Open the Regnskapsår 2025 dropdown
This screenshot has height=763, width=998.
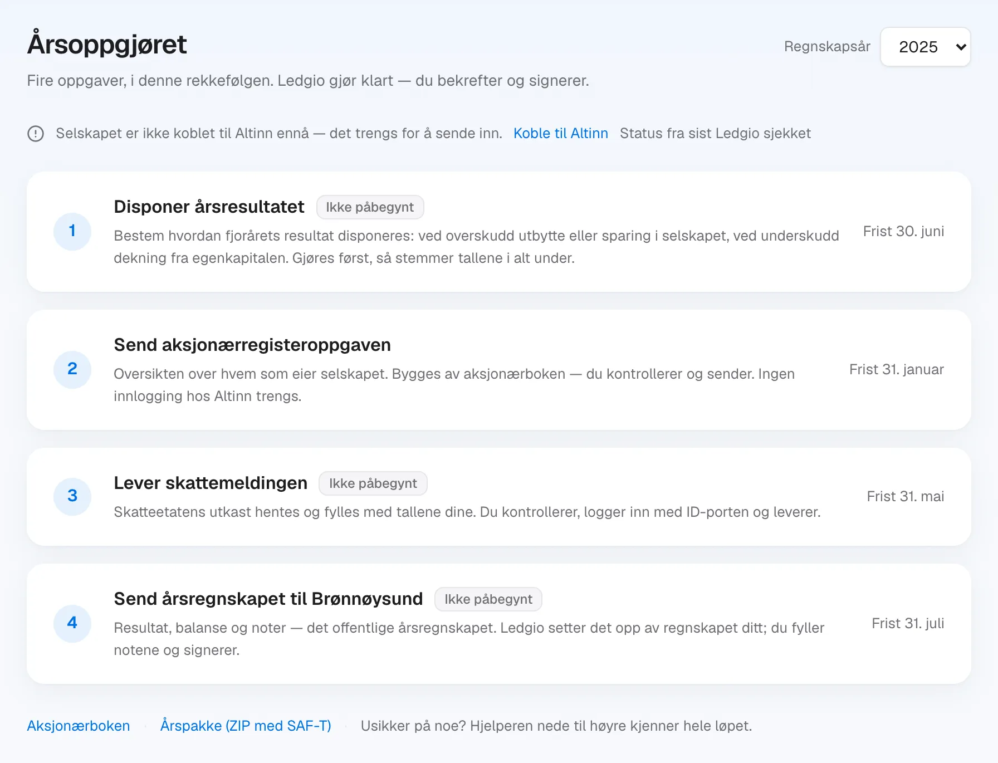click(x=926, y=47)
